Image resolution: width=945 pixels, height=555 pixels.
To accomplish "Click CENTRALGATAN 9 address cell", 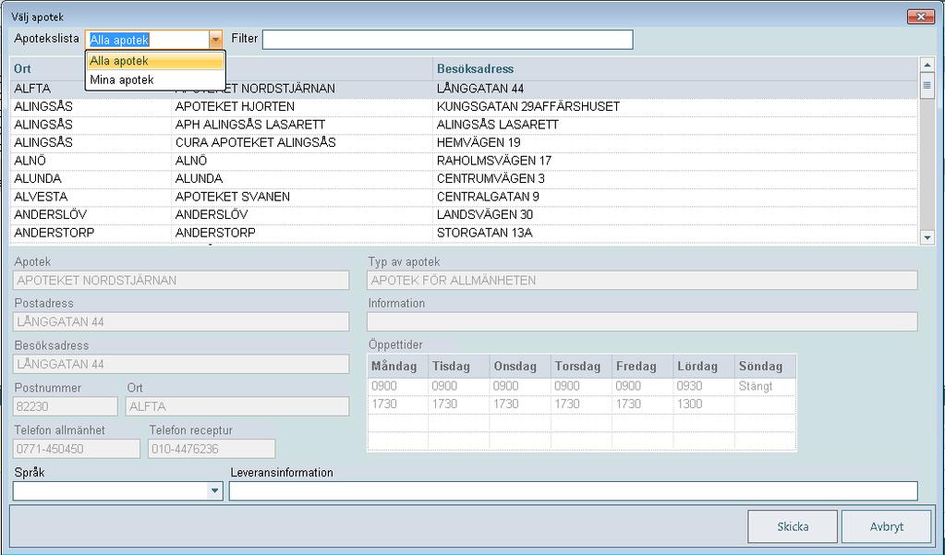I will coord(488,197).
